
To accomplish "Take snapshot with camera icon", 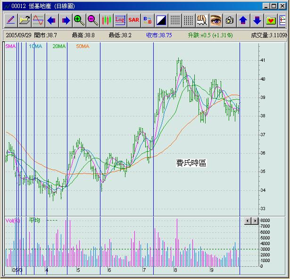I will [230, 20].
